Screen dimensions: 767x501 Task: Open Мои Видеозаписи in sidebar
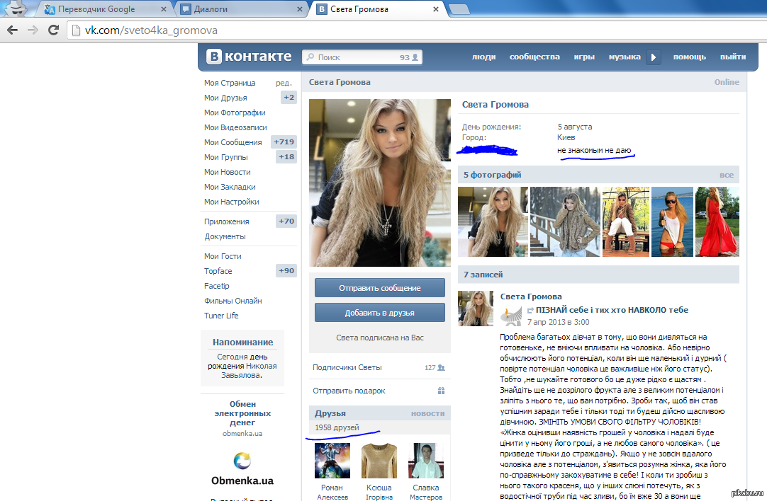[235, 127]
